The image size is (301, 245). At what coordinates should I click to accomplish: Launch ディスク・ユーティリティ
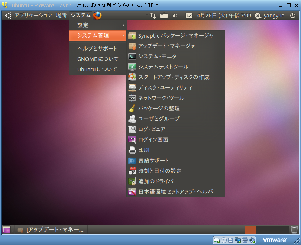(176, 88)
